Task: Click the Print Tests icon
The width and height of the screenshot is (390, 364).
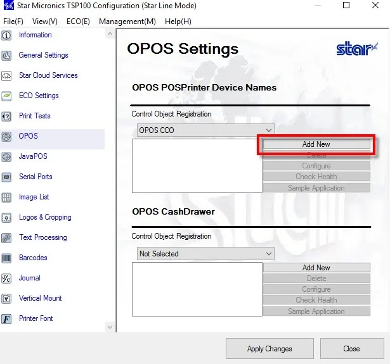Action: tap(6, 116)
